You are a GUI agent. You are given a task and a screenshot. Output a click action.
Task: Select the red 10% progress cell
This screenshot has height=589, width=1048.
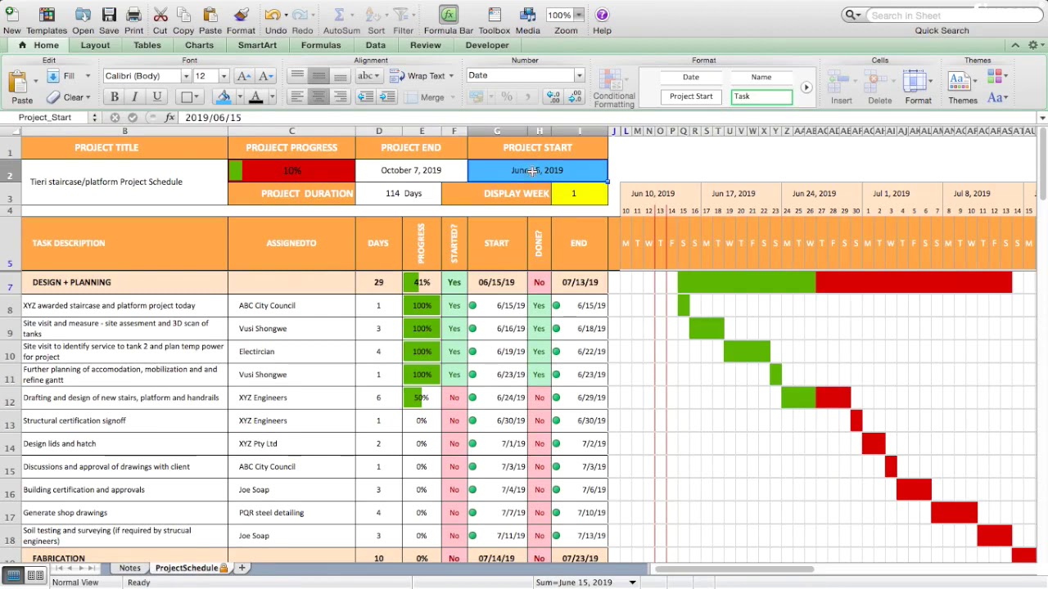[291, 170]
